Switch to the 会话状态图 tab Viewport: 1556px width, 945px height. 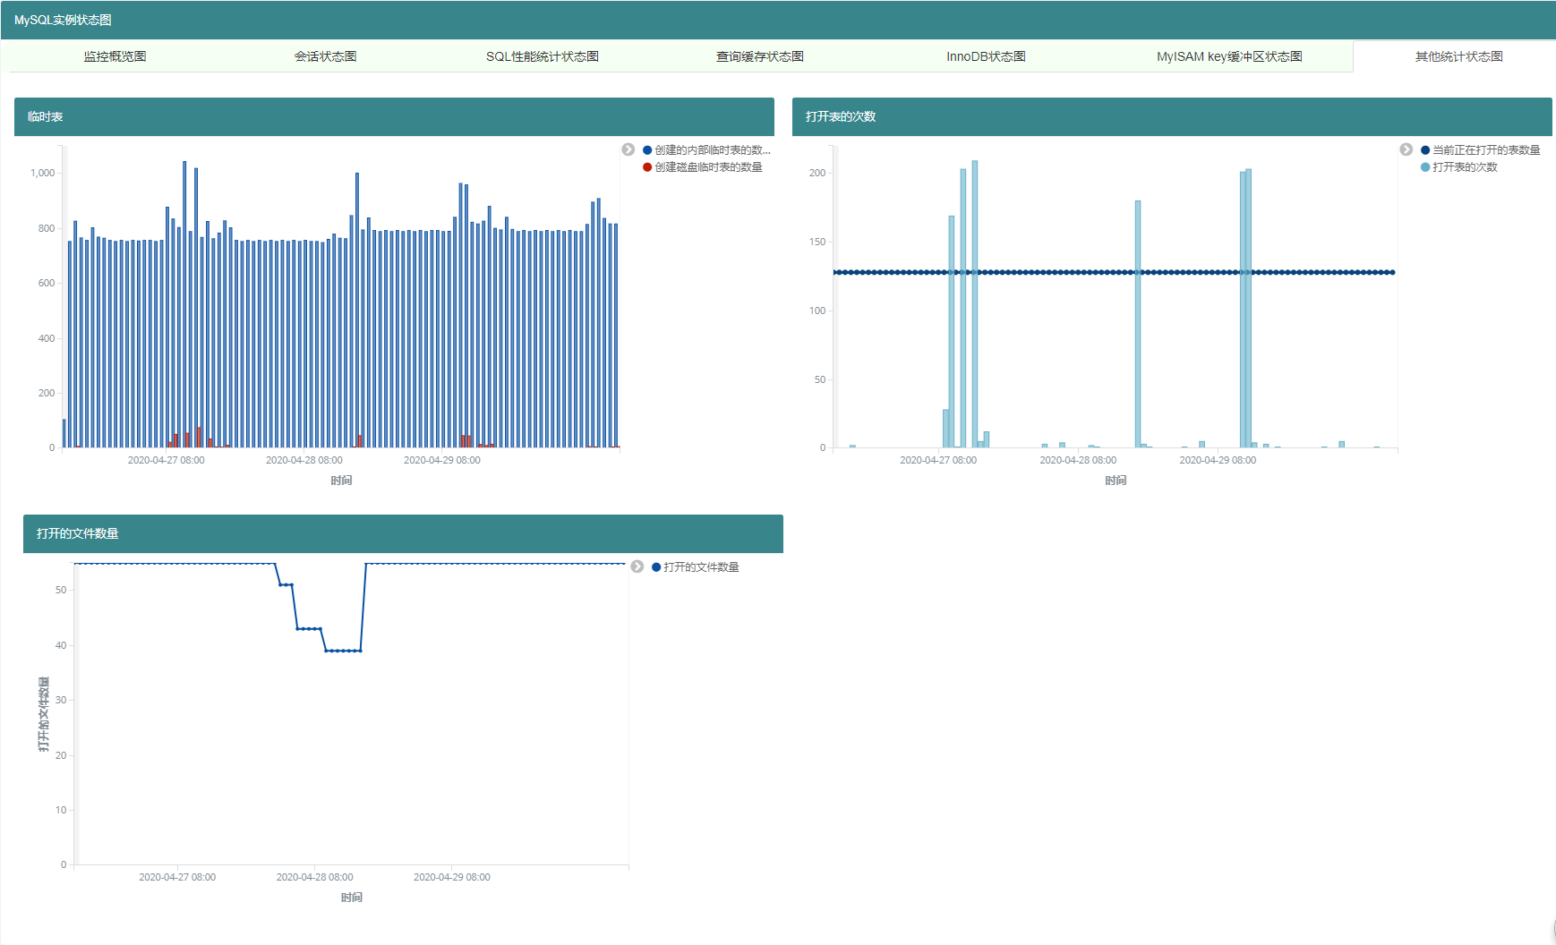(325, 56)
